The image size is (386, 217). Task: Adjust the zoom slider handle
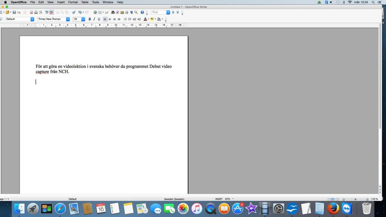click(x=355, y=199)
